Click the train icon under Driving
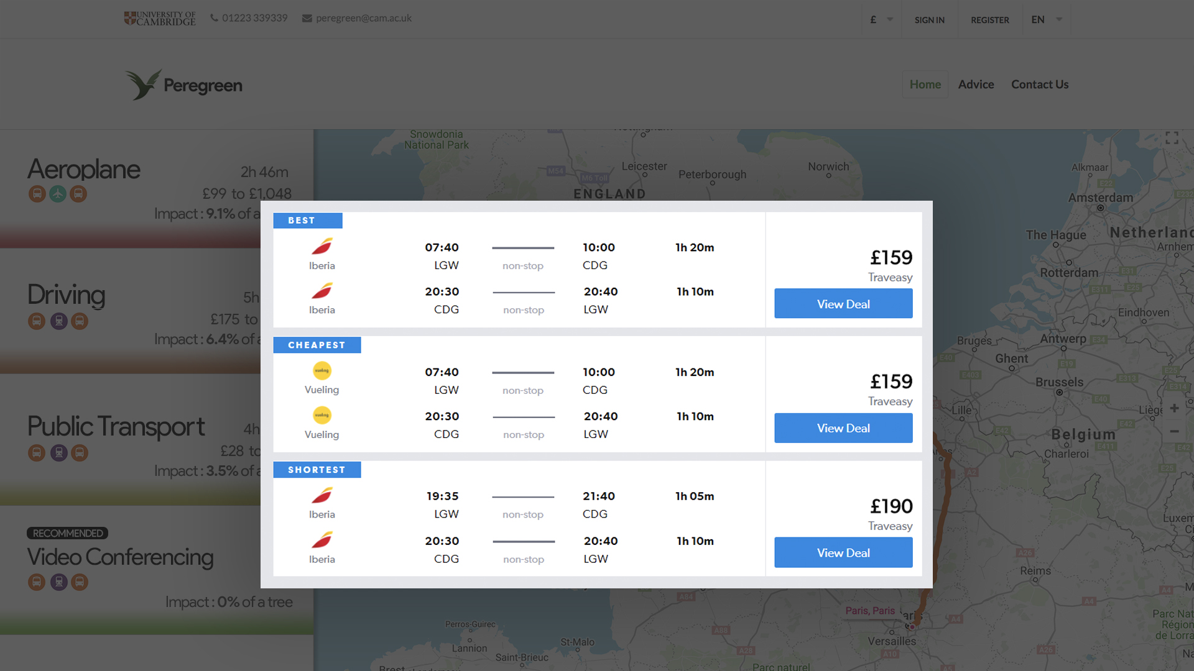The image size is (1194, 671). pyautogui.click(x=58, y=321)
